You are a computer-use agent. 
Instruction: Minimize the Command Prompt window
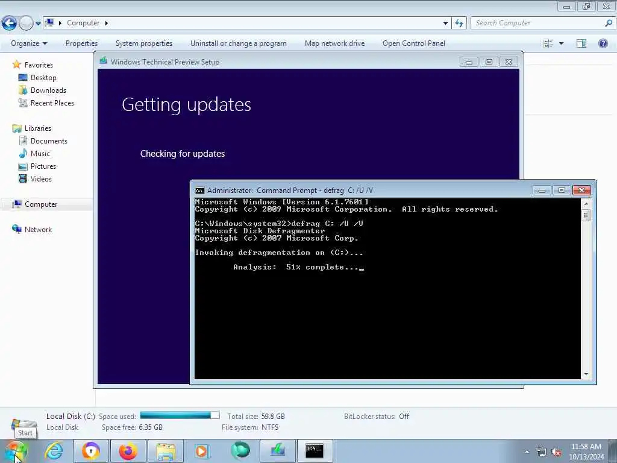click(x=542, y=191)
